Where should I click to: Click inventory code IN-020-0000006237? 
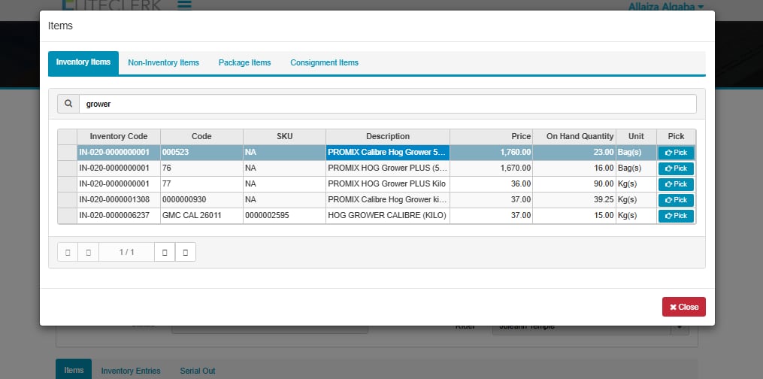coord(119,215)
